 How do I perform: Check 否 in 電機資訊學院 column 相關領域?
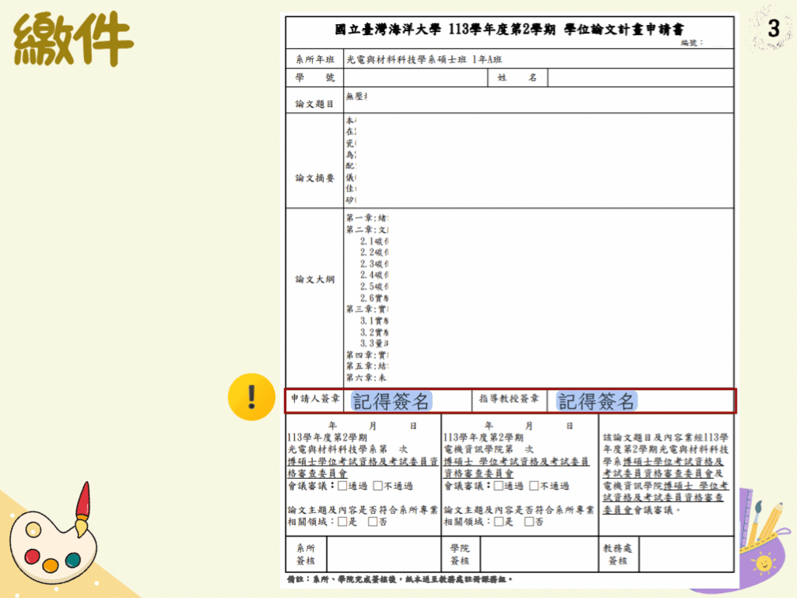pos(529,522)
